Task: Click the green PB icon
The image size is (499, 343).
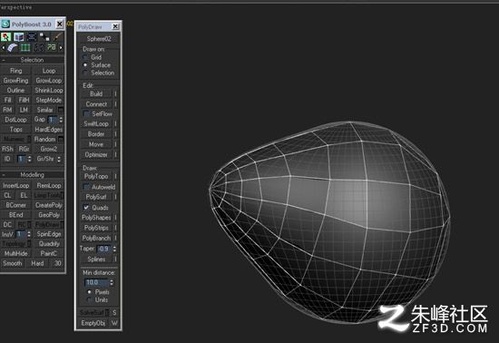Action: (51, 48)
